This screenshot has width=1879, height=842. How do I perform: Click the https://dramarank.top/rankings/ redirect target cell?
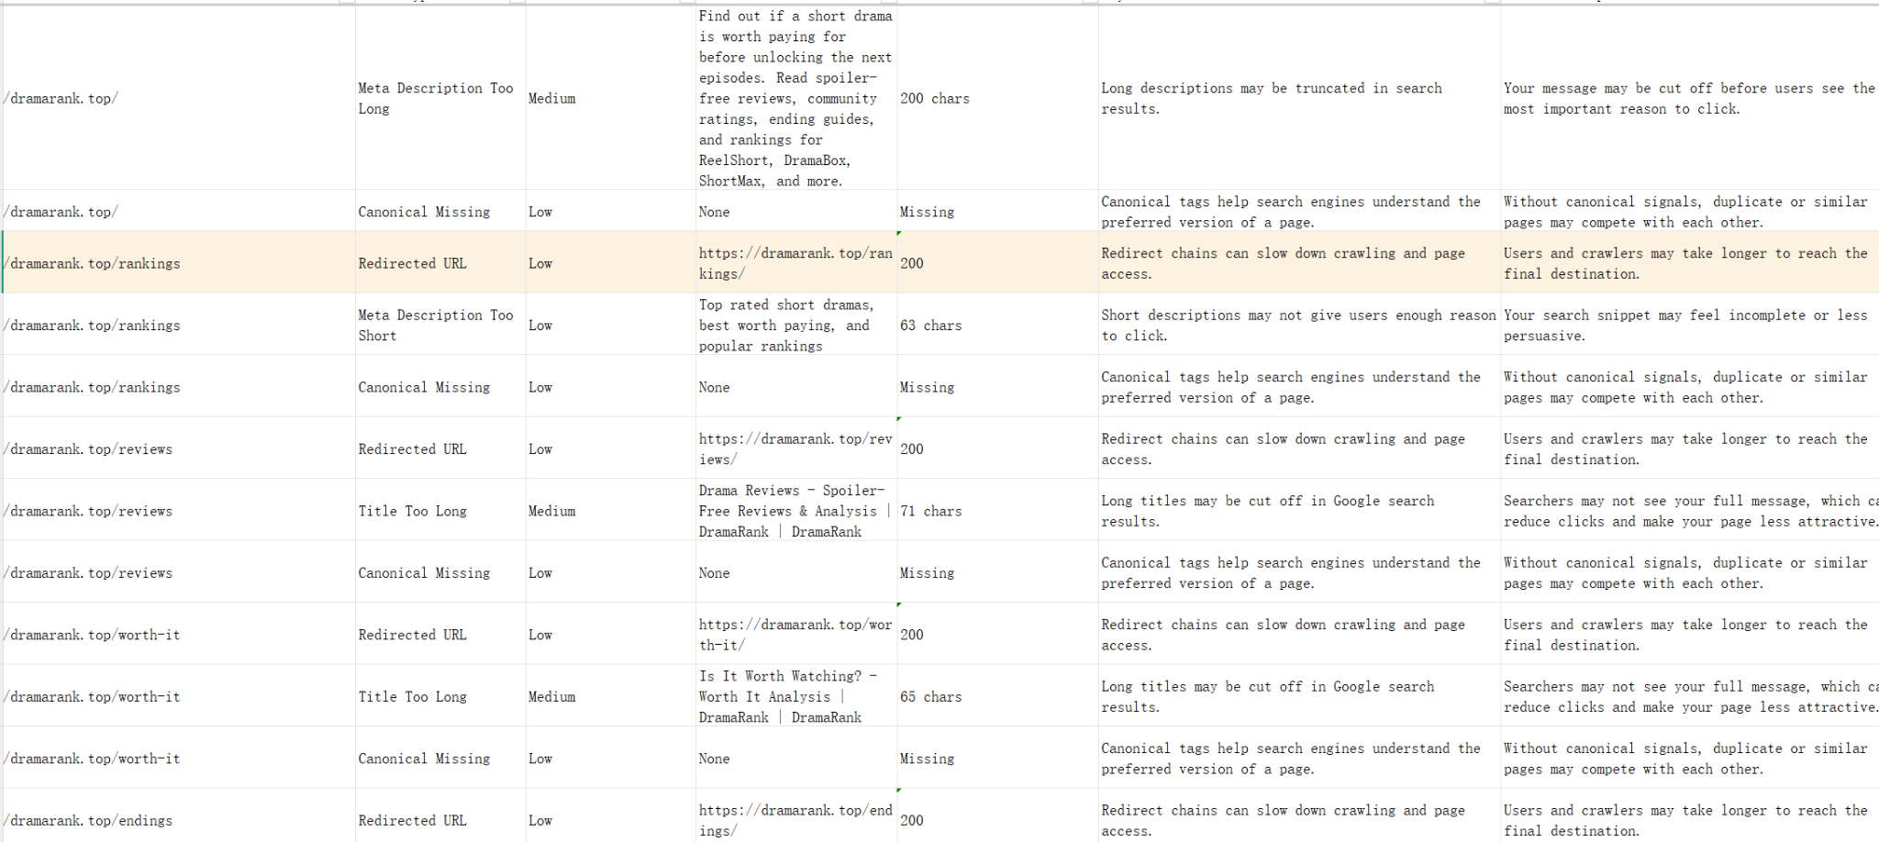pos(795,263)
